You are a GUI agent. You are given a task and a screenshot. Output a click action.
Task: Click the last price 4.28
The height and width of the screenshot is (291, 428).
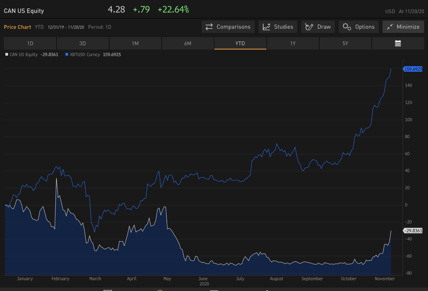116,10
